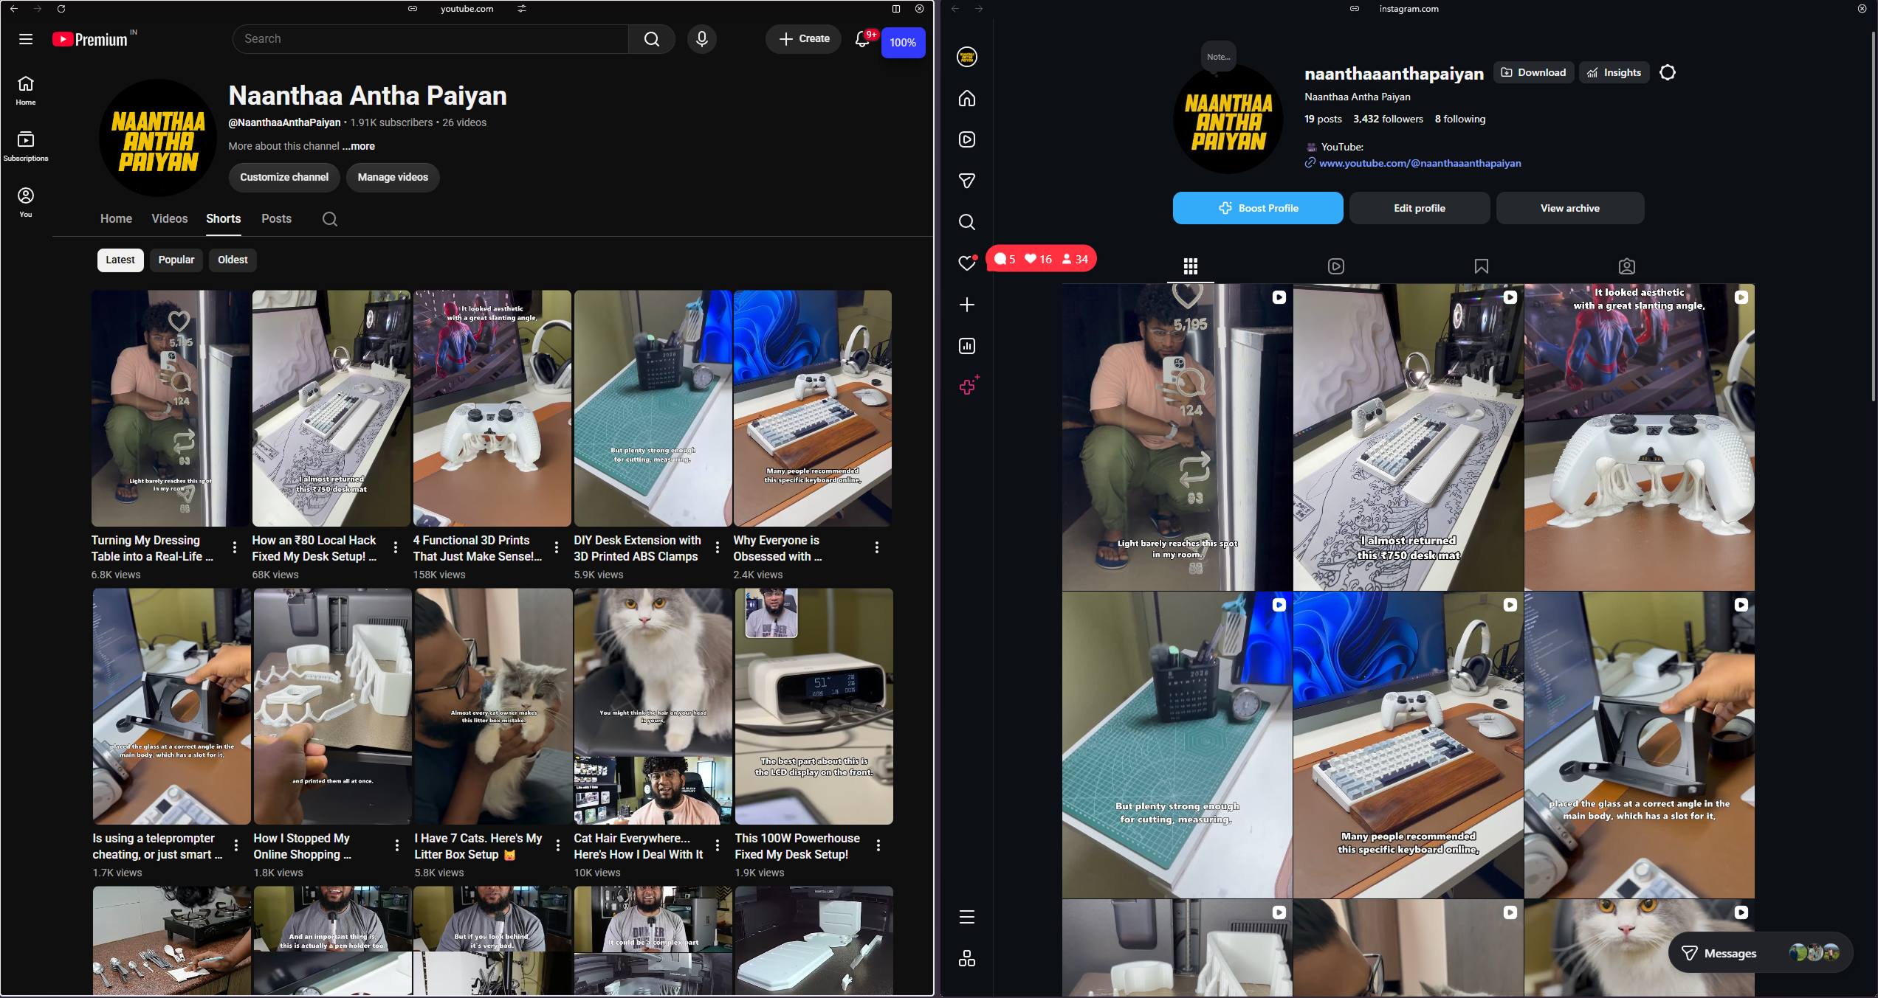Screen dimensions: 1878x998
Task: Open the Instagram dashboard chart icon
Action: pos(967,346)
